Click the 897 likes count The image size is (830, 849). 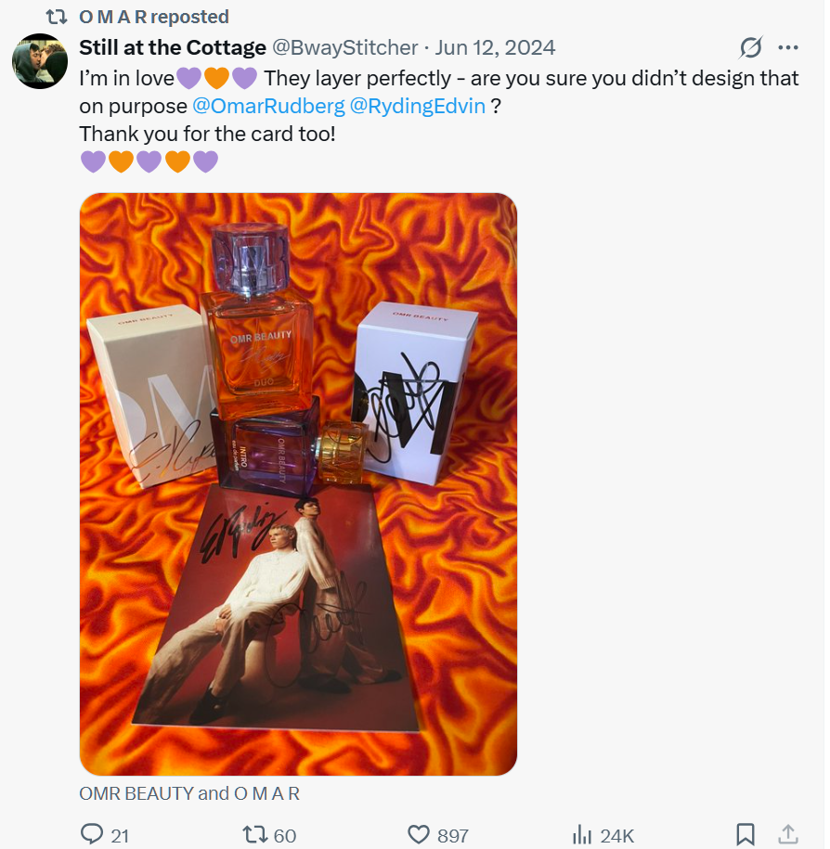(452, 835)
